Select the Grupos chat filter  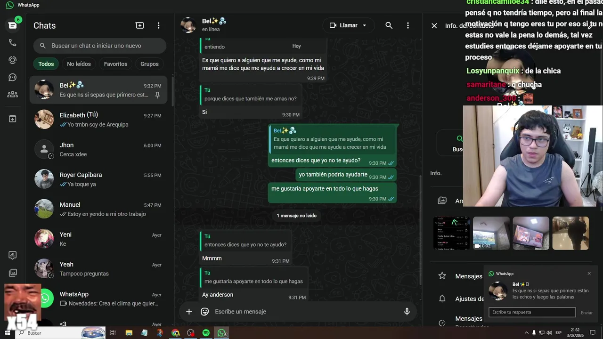[x=149, y=64]
